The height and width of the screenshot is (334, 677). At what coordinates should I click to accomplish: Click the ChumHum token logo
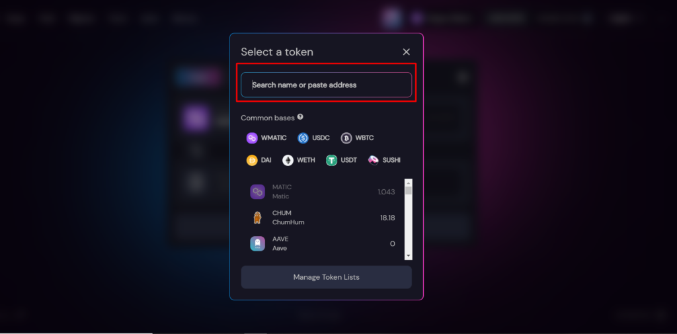257,218
